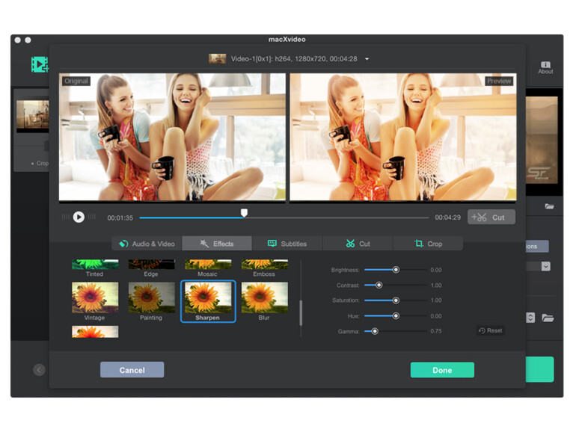
Task: Click the Brightness slider handle
Action: coord(396,270)
